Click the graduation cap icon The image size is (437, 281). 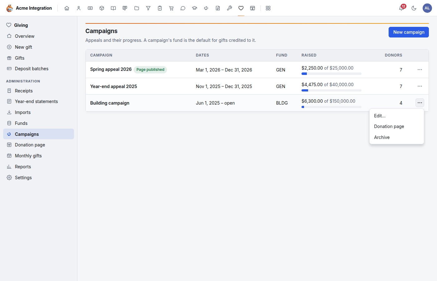point(194,8)
